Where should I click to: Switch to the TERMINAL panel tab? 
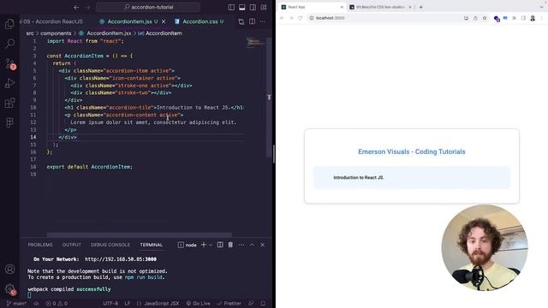pyautogui.click(x=152, y=245)
